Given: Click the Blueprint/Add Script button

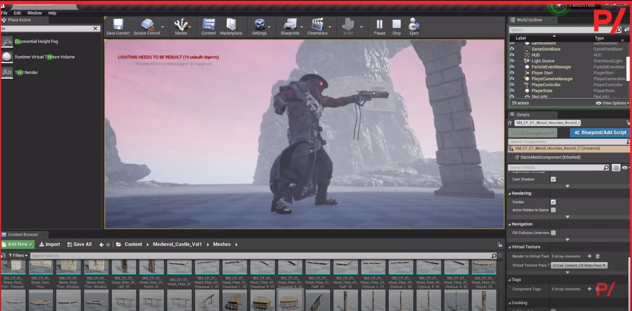Looking at the screenshot, I should (600, 133).
